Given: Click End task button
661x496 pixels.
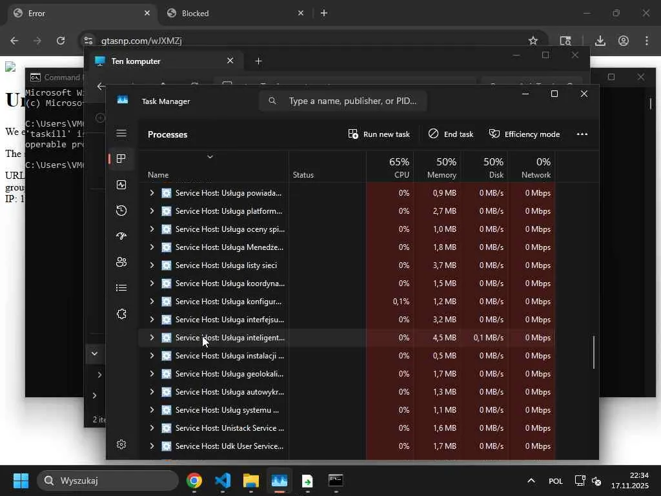Looking at the screenshot, I should click(x=451, y=134).
